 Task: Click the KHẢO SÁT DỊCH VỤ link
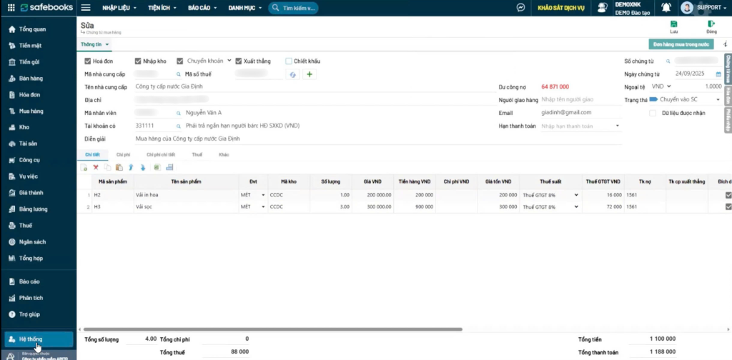tap(562, 8)
